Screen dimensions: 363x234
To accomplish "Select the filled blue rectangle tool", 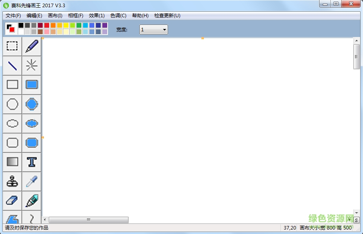I will 32,85.
